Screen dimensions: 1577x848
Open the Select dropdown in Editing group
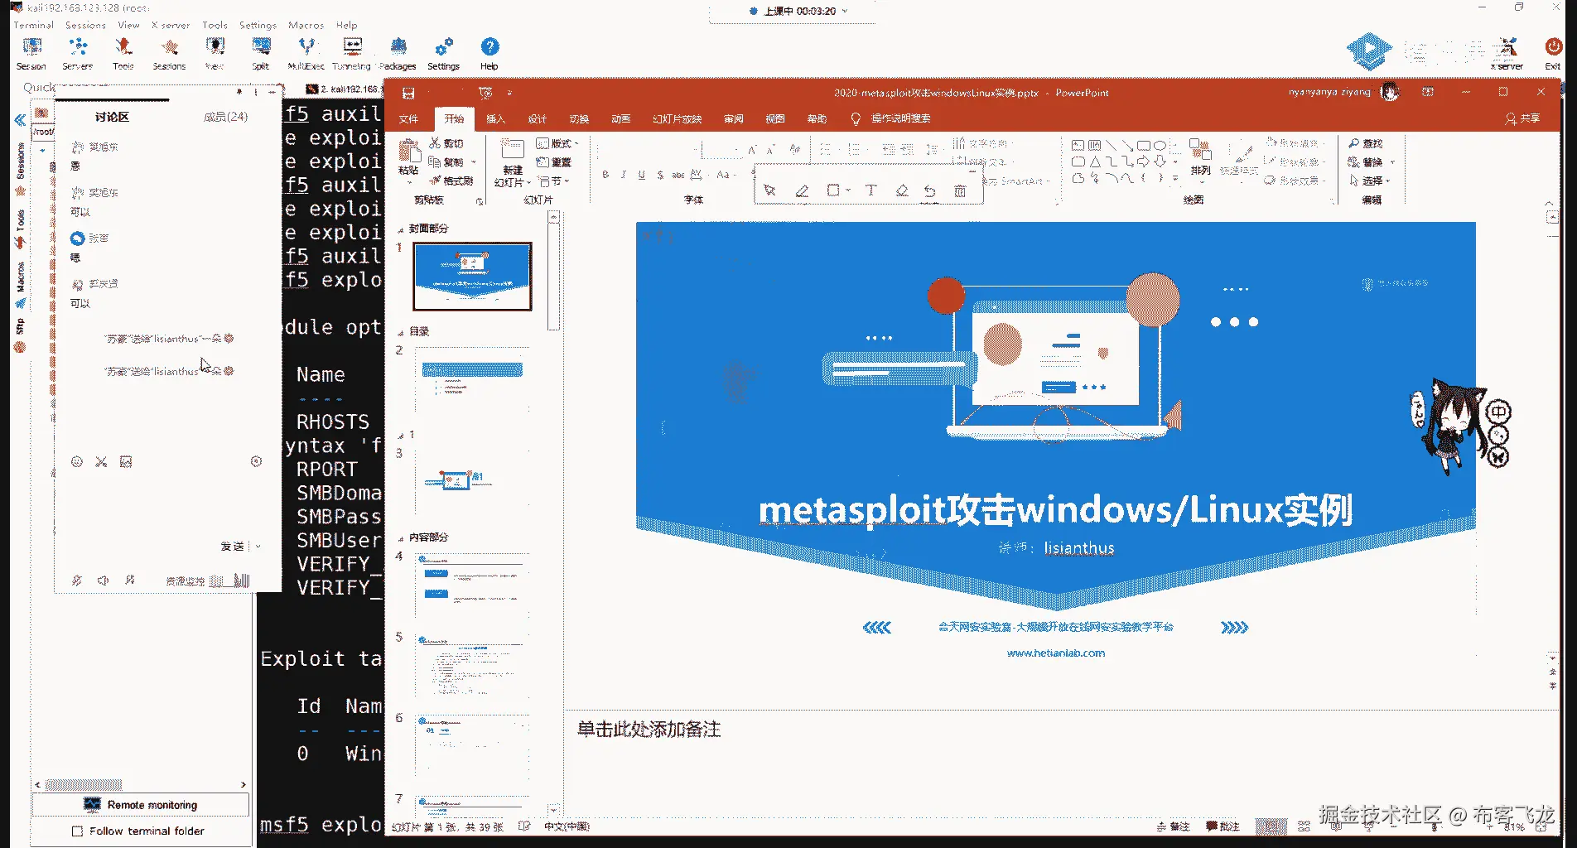click(1369, 181)
